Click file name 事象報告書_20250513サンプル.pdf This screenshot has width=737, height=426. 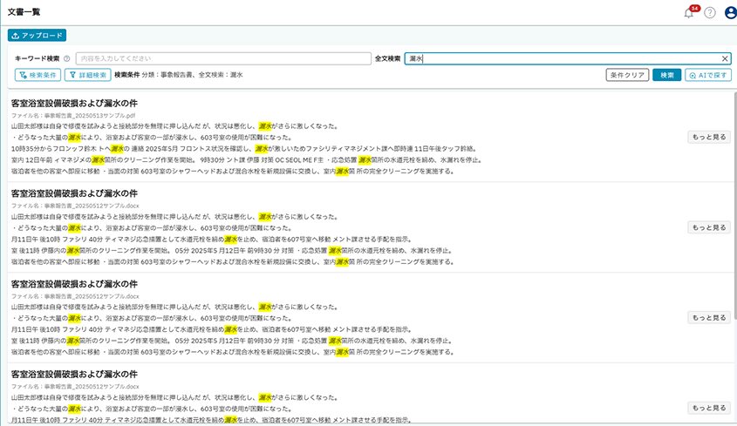tap(73, 116)
